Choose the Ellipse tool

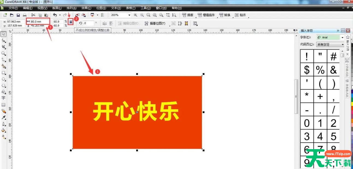(x=4, y=79)
